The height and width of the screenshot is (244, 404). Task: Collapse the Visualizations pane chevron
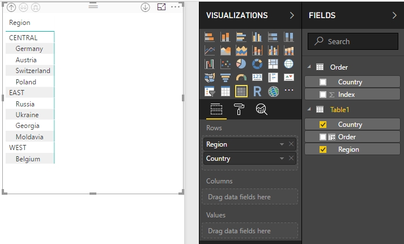click(x=292, y=15)
